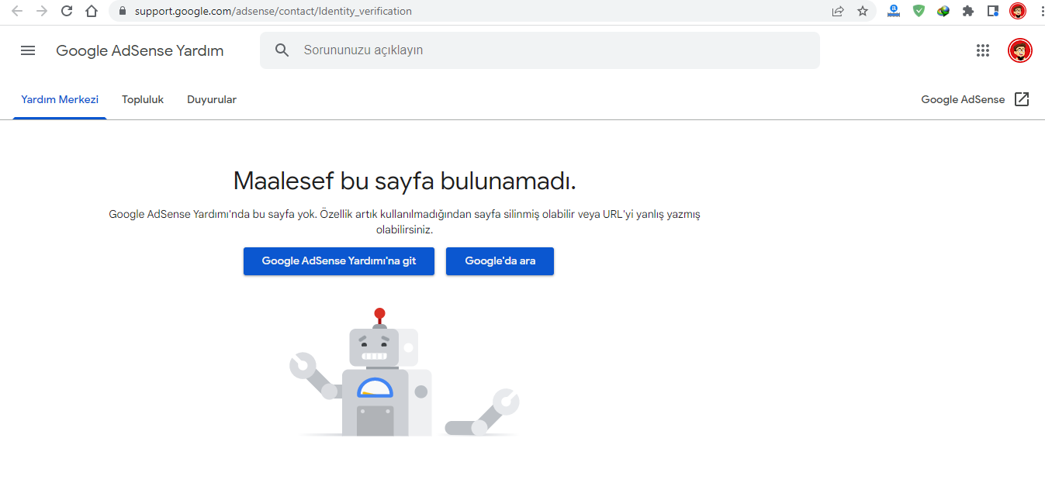Open the hamburger main menu

[x=28, y=50]
